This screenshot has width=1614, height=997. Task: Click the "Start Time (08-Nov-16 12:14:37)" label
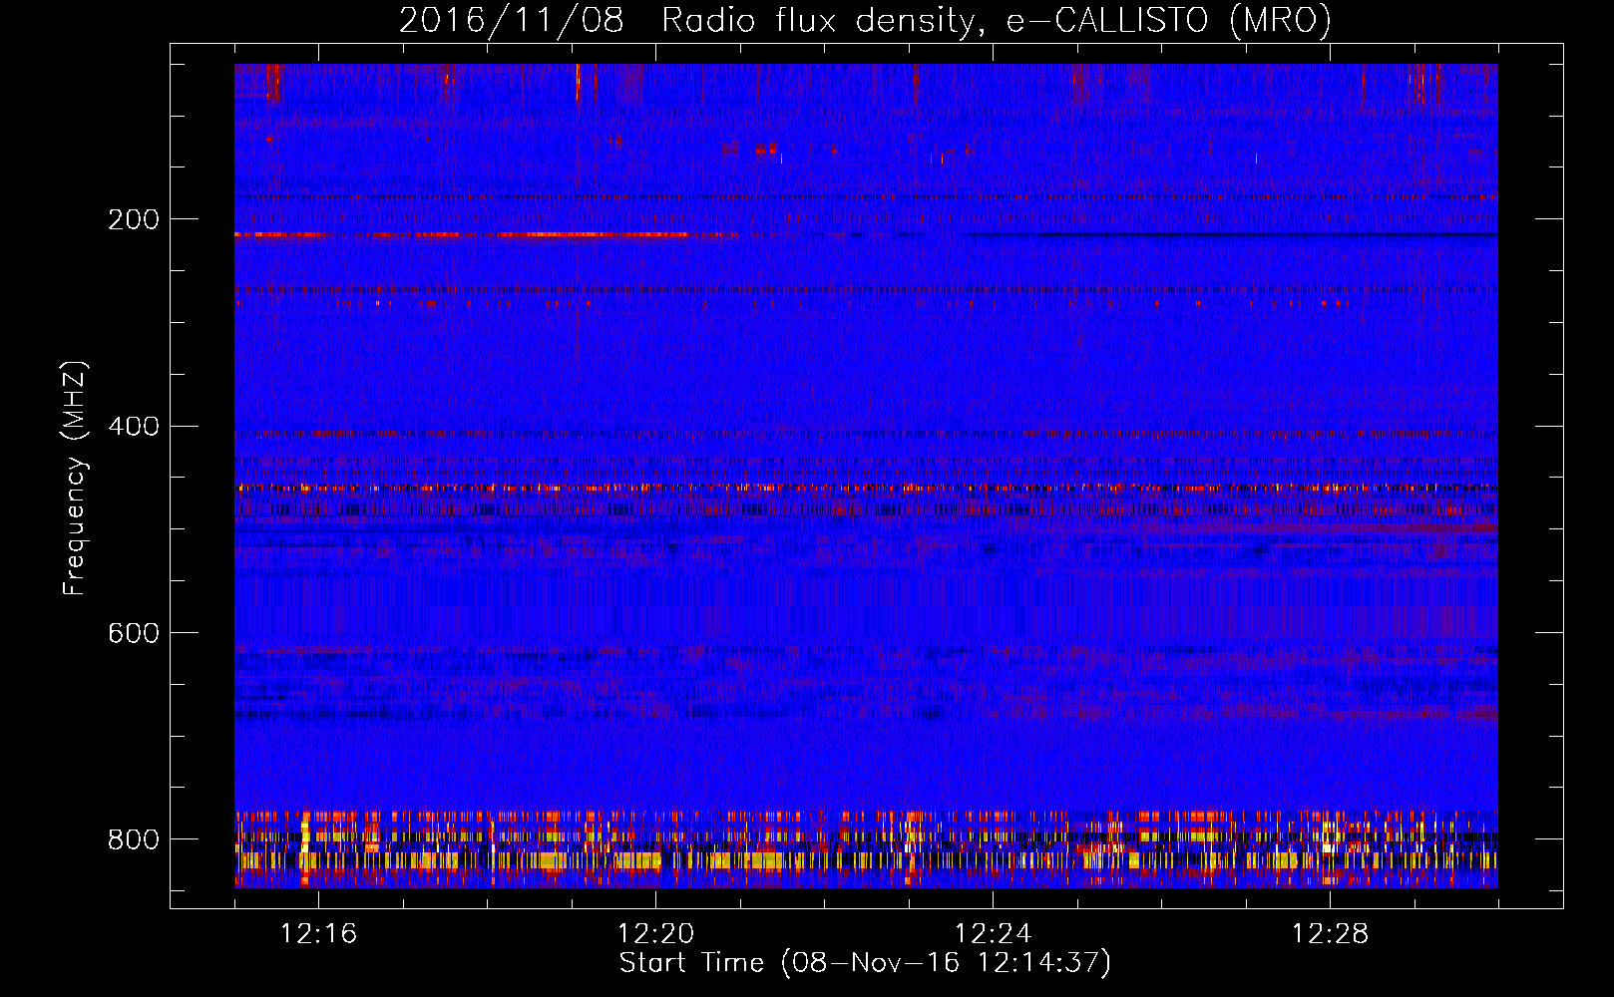click(865, 963)
